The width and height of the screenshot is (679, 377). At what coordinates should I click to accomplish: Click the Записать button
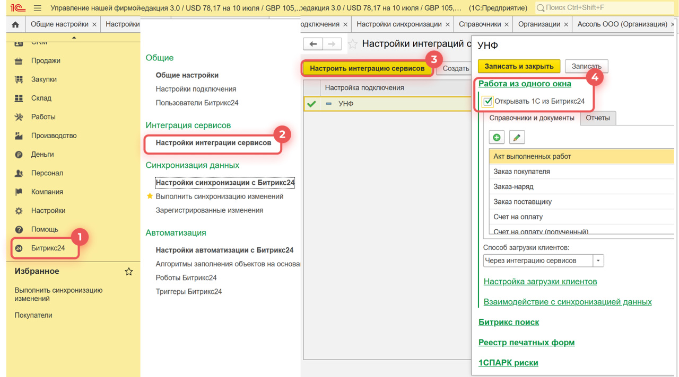click(x=586, y=66)
